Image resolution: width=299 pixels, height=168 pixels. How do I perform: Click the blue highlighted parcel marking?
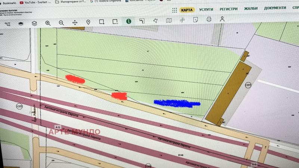click(x=177, y=103)
